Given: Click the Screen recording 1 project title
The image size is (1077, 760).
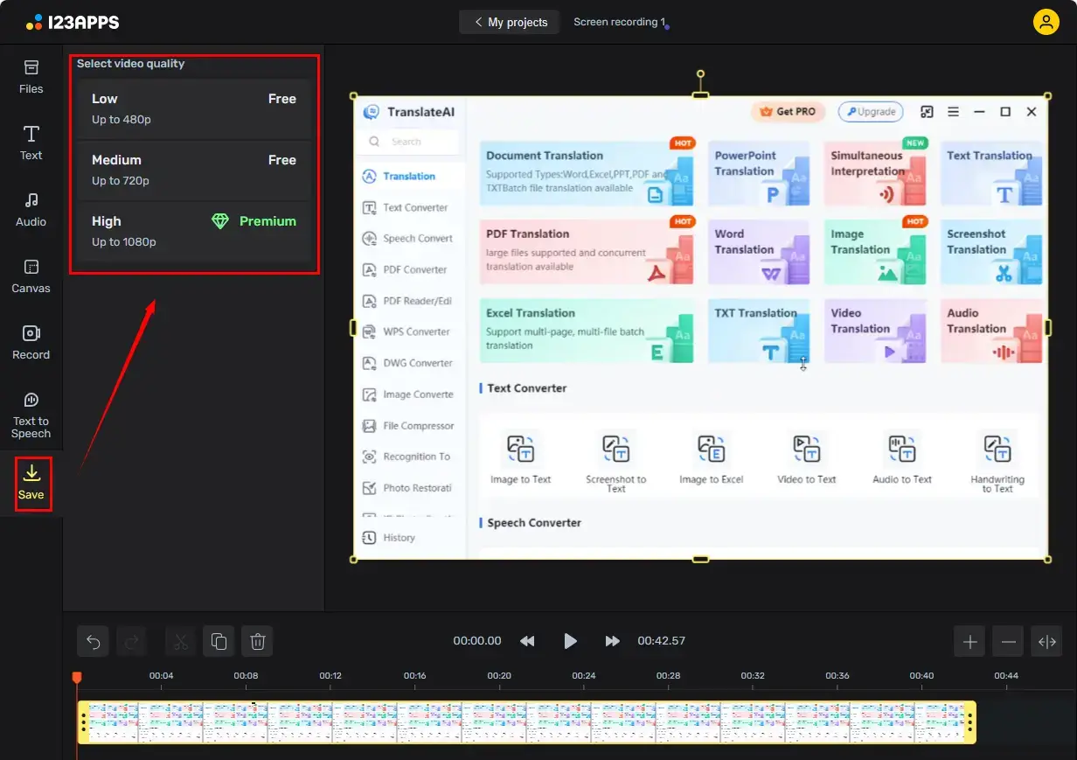Looking at the screenshot, I should tap(620, 22).
